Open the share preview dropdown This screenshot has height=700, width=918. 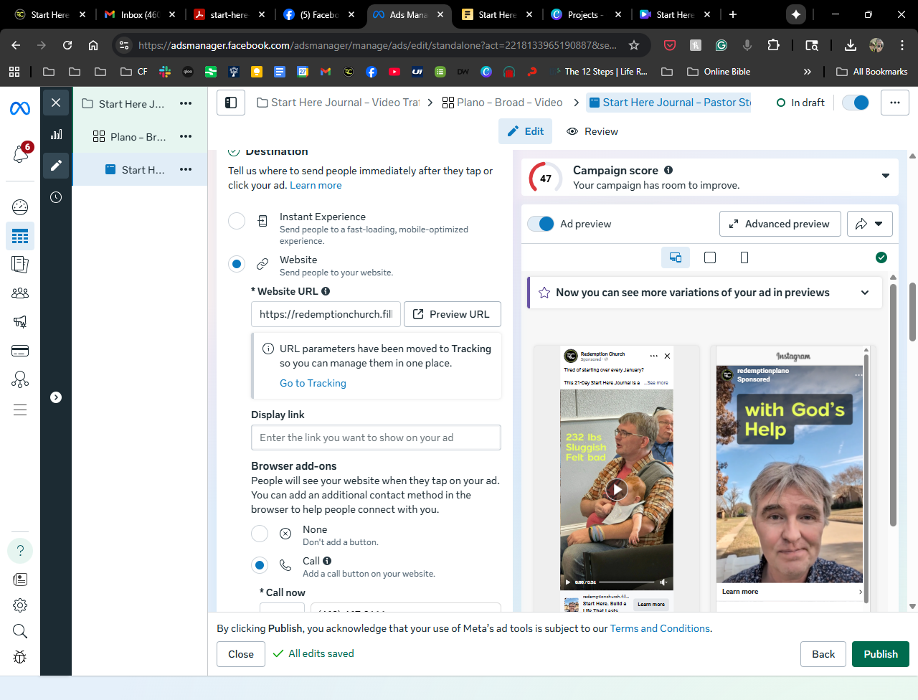point(869,224)
